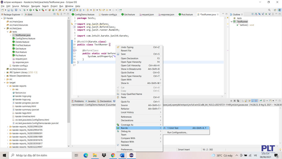282x159 pixels.
Task: Select Run As in context menu
Action: click(139, 128)
